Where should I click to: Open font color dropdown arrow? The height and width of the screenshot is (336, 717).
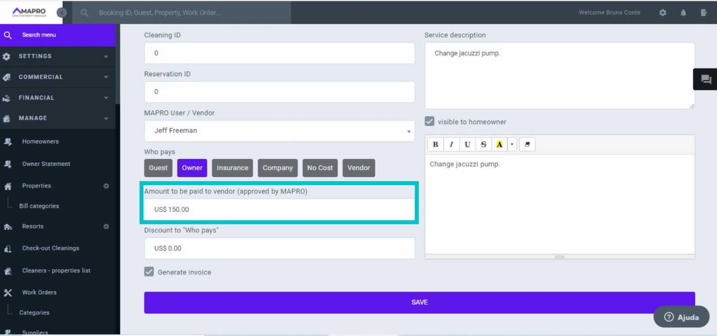[512, 144]
